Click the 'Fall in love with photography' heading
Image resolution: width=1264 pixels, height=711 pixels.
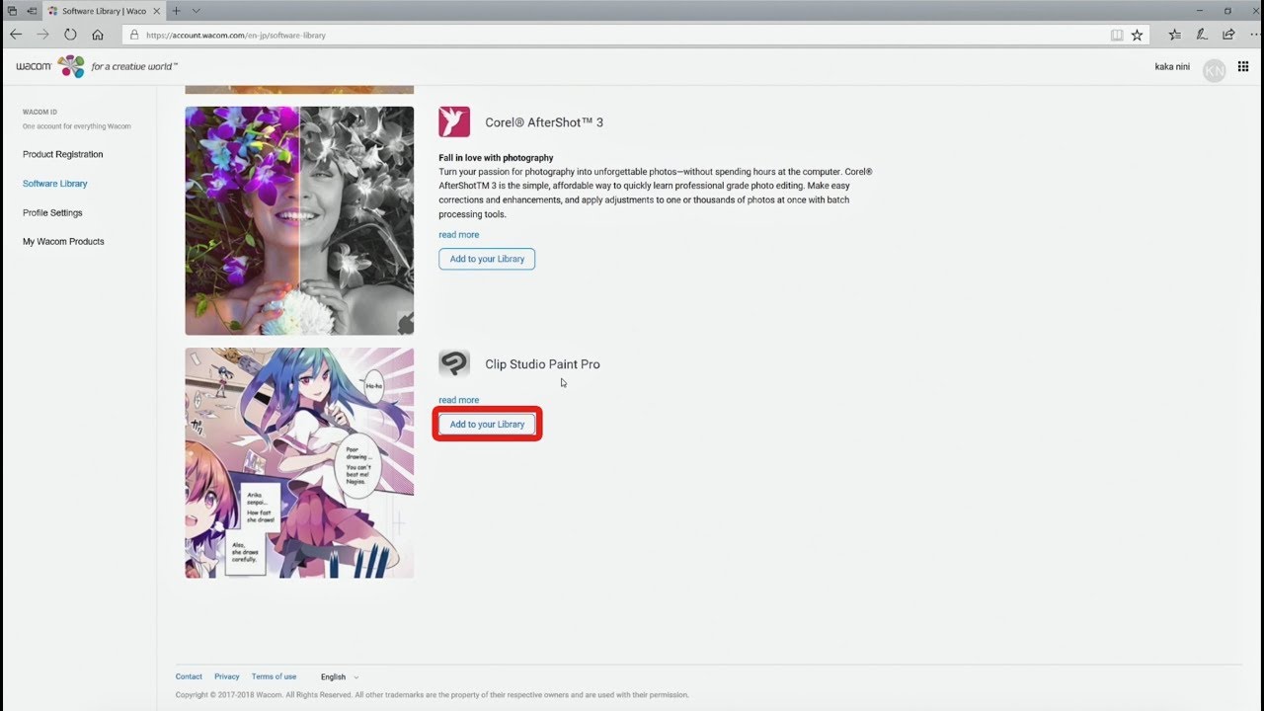[496, 158]
